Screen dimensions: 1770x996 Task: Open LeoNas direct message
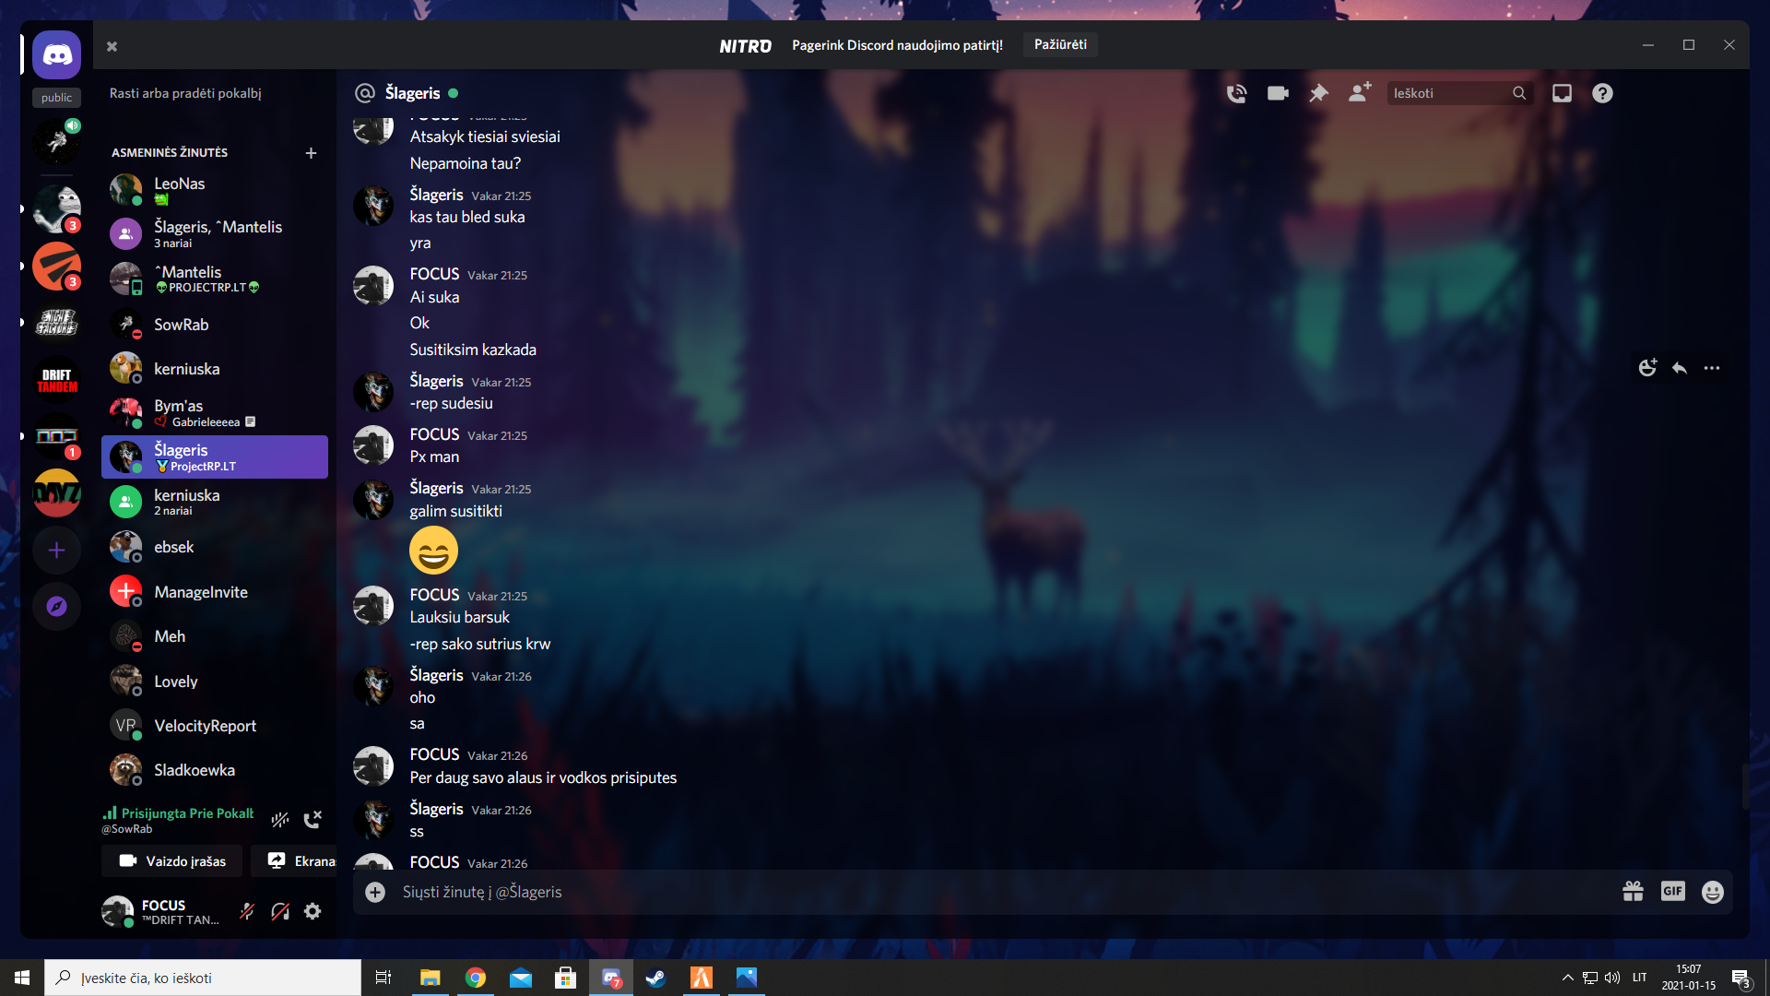pos(215,190)
